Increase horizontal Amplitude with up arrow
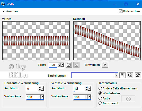The image size is (142, 111). pyautogui.click(x=39, y=87)
